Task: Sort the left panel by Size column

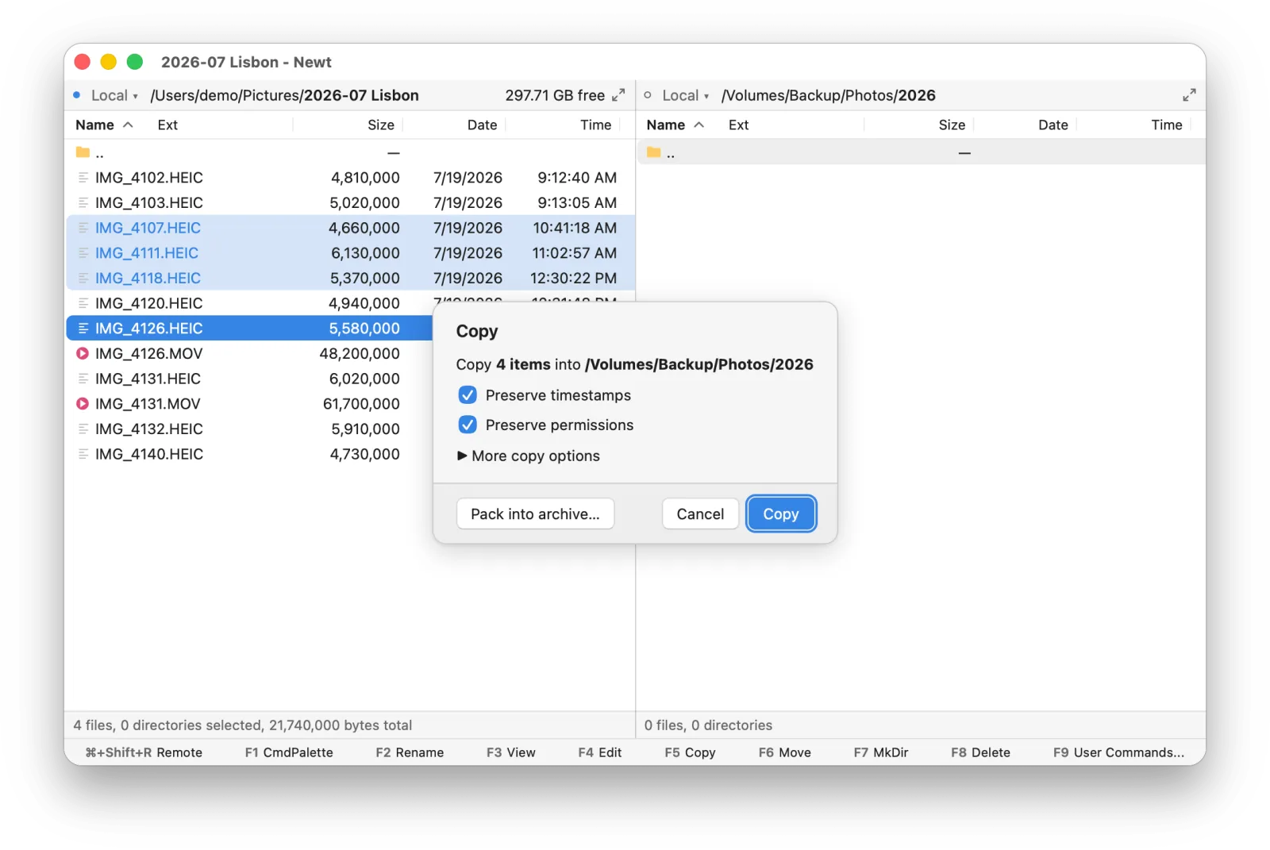Action: pyautogui.click(x=381, y=125)
